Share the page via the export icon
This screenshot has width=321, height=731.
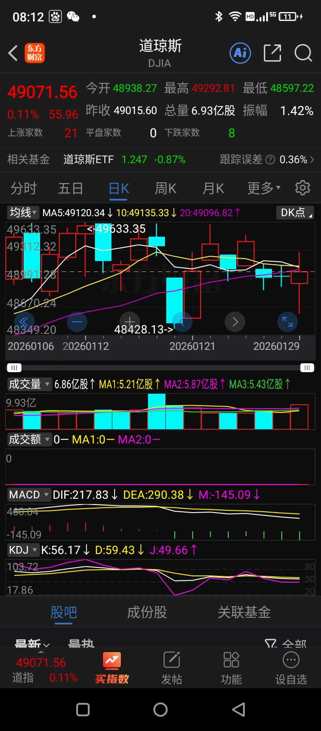272,53
